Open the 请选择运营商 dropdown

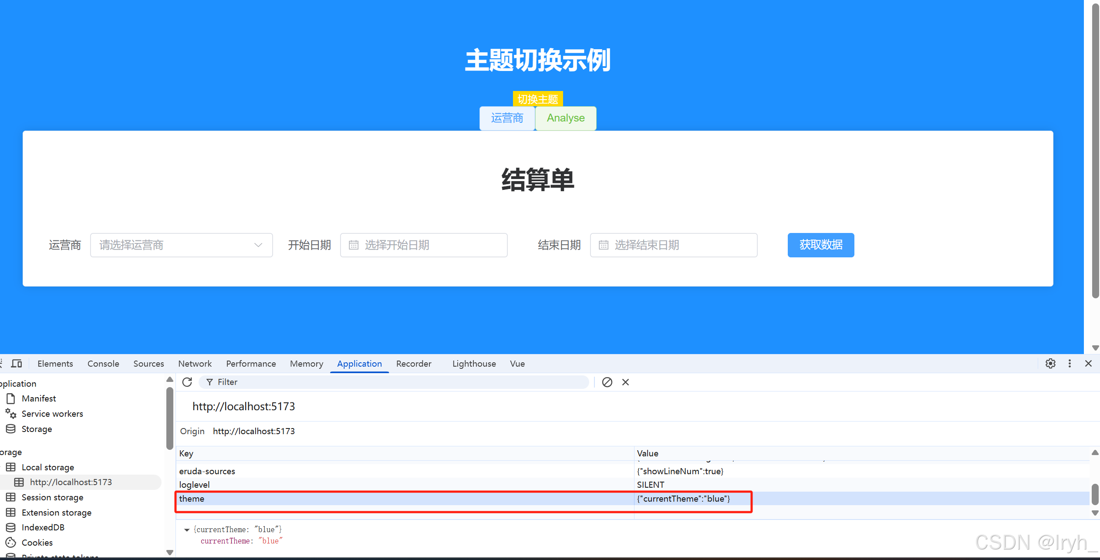click(x=181, y=245)
